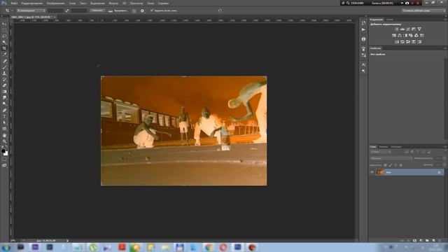Switch to the Стили tab
Image resolution: width=448 pixels, height=252 pixels.
pos(390,20)
